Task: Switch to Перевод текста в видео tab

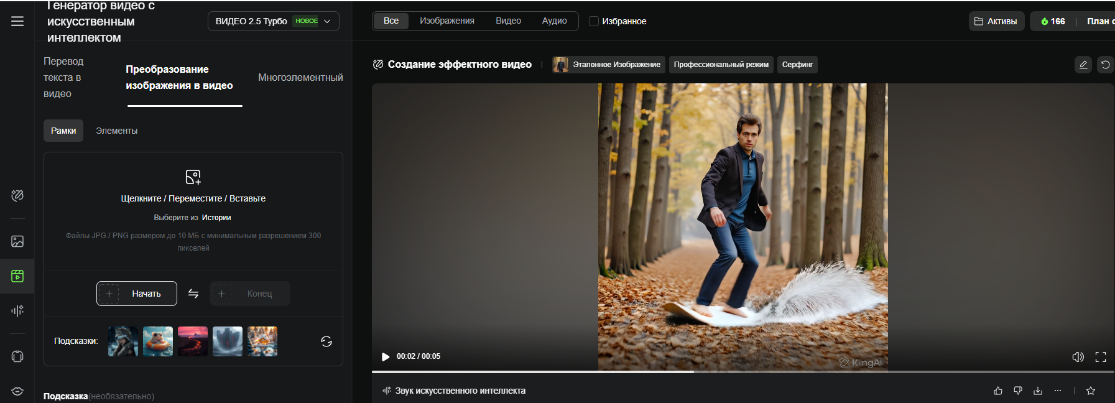Action: pos(63,78)
